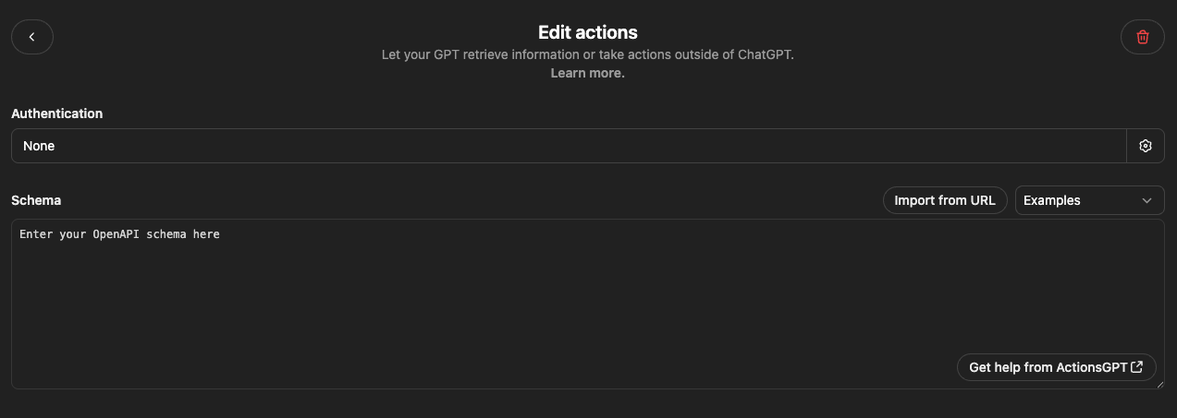This screenshot has height=418, width=1177.
Task: Click the external-link icon beside ActionsGPT
Action: tap(1137, 367)
